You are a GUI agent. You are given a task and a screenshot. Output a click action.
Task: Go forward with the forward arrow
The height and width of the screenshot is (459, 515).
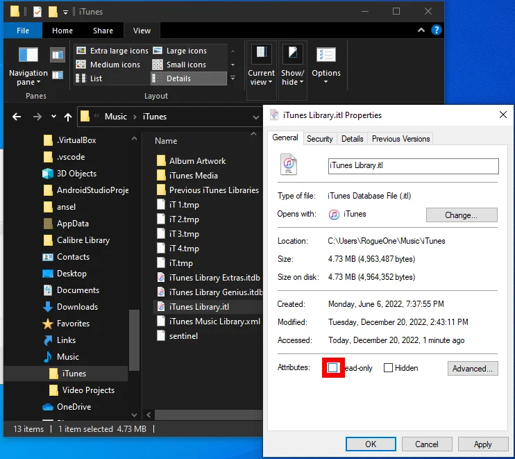(x=37, y=117)
